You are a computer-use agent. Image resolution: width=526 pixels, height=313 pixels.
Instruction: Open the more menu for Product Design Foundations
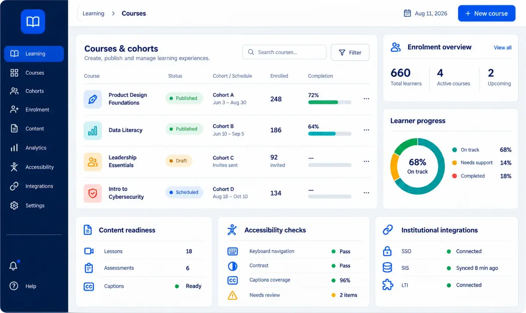pos(366,99)
